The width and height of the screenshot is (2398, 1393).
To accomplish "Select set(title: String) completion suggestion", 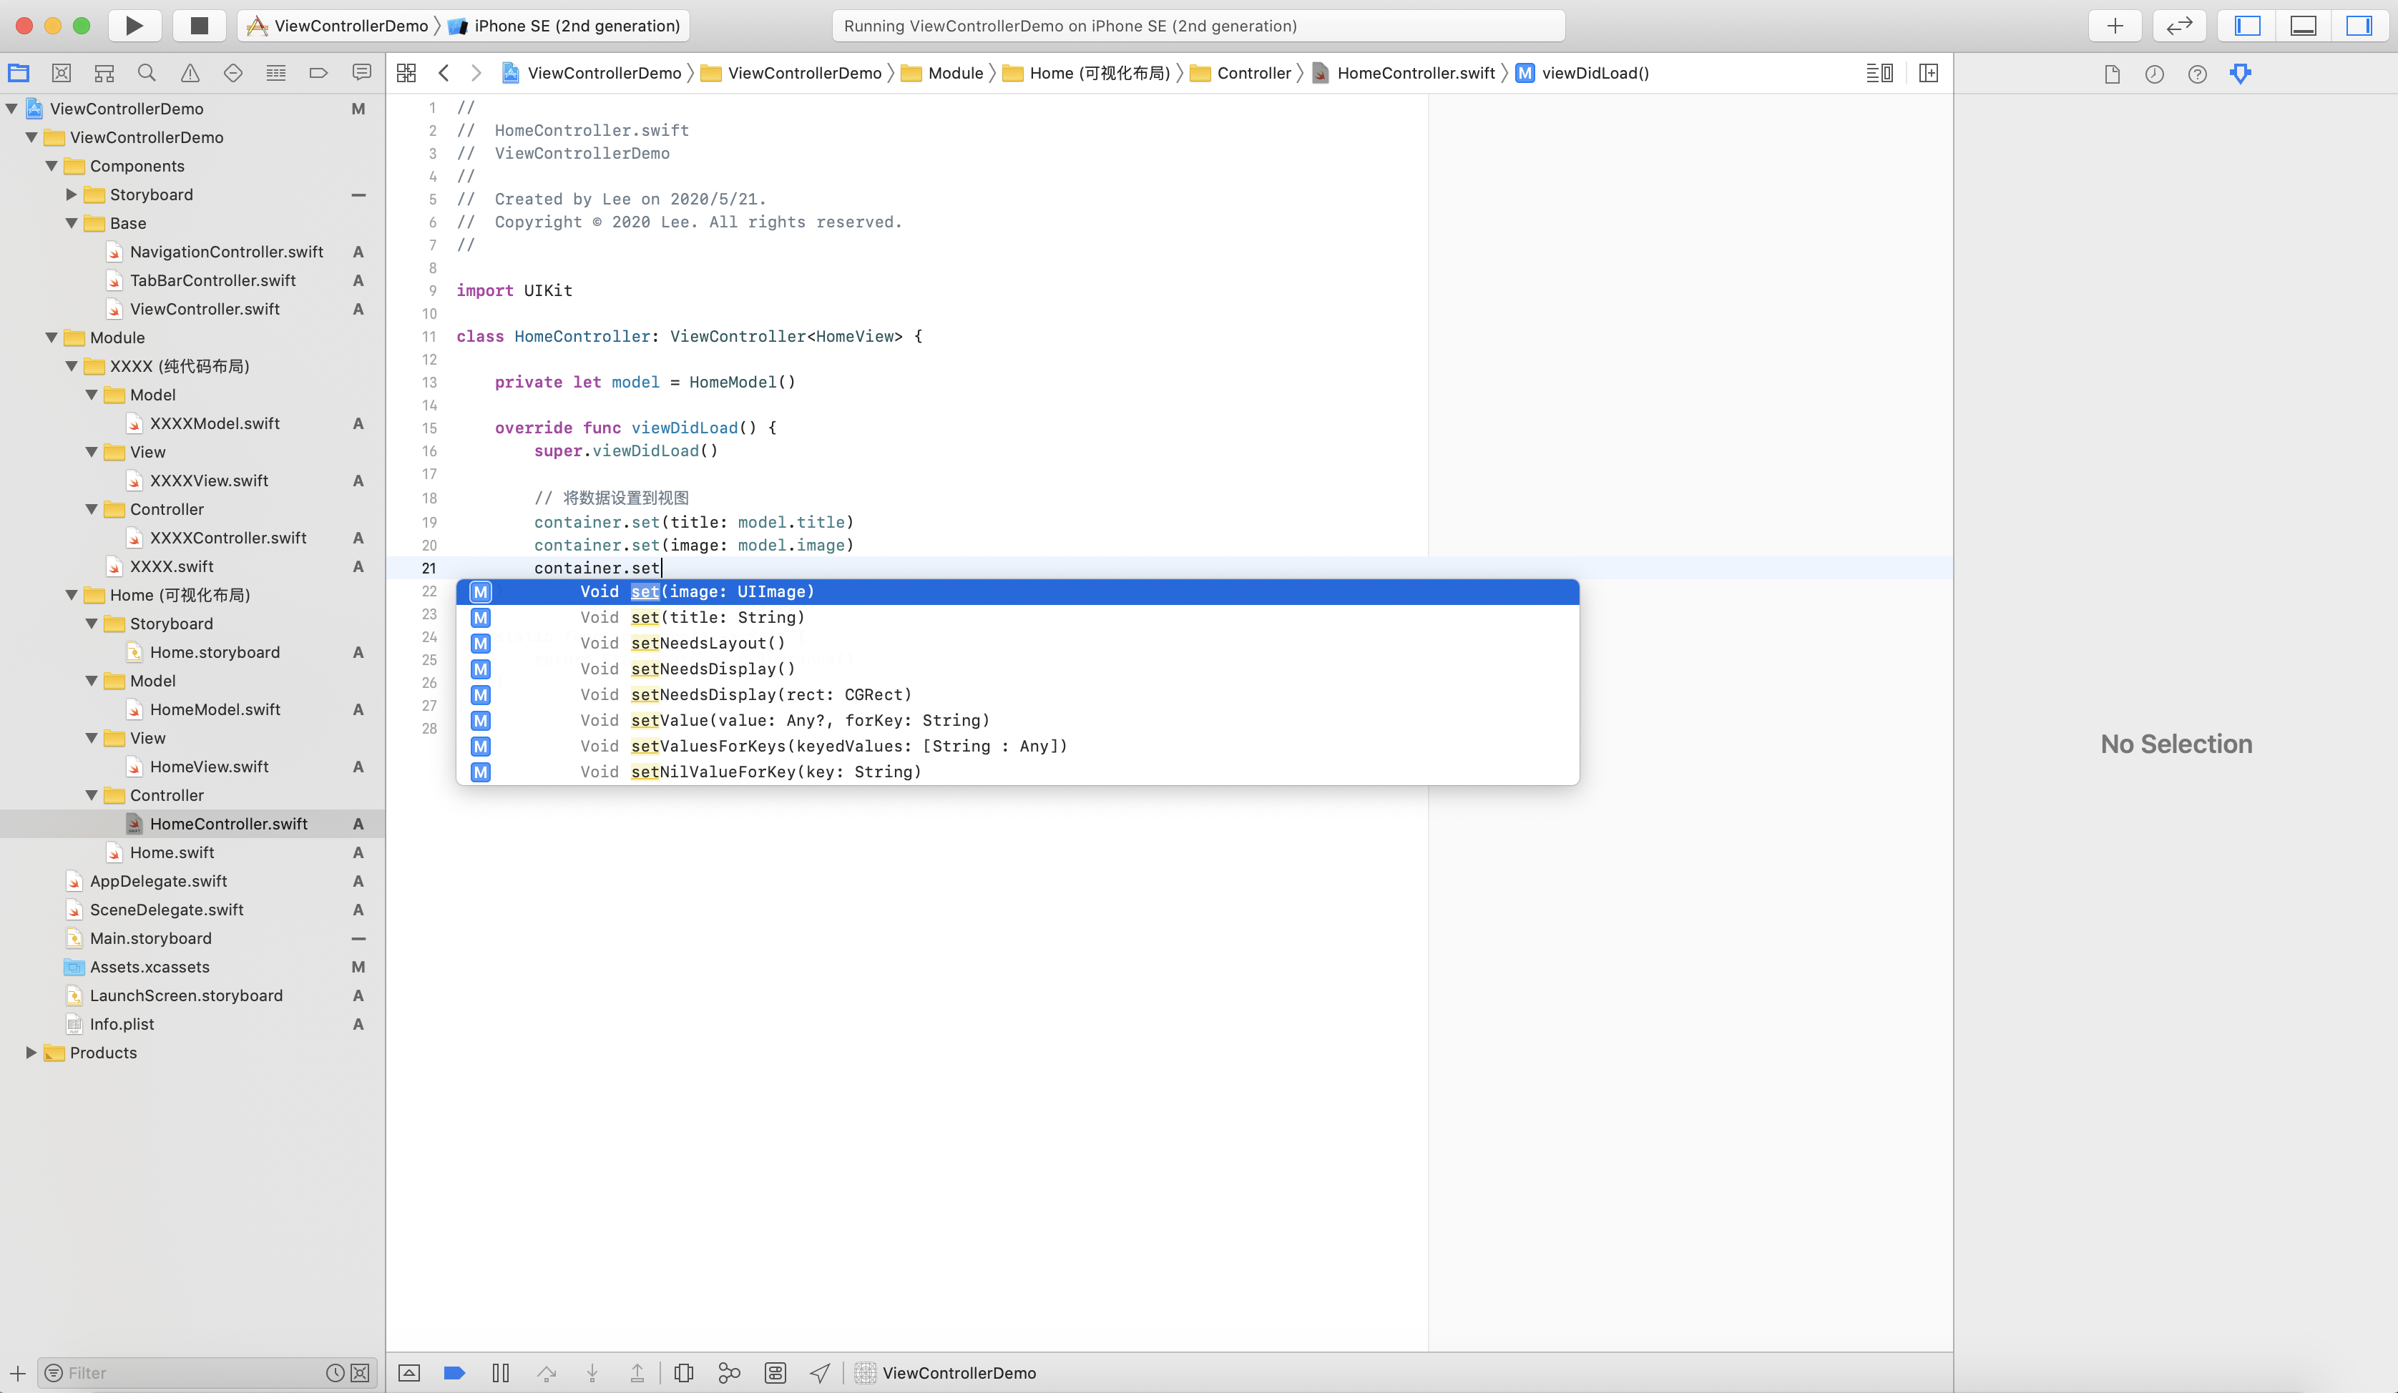I will pos(718,618).
